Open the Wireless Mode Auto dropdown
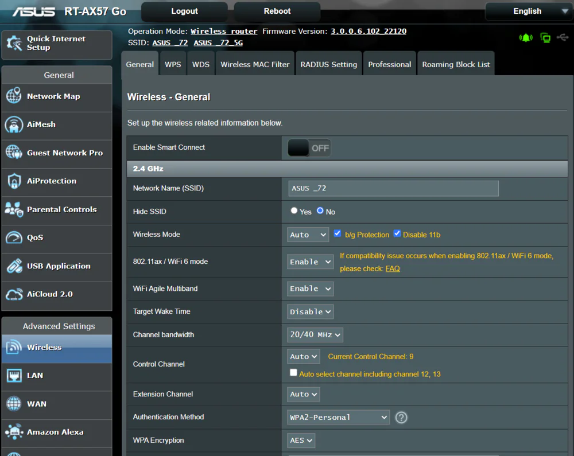 (x=308, y=235)
